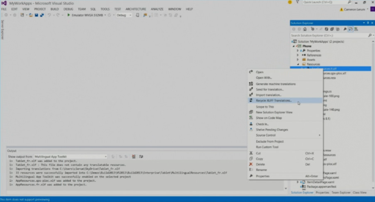Collapse the Phone project node
The width and height of the screenshot is (375, 202).
(x=294, y=46)
